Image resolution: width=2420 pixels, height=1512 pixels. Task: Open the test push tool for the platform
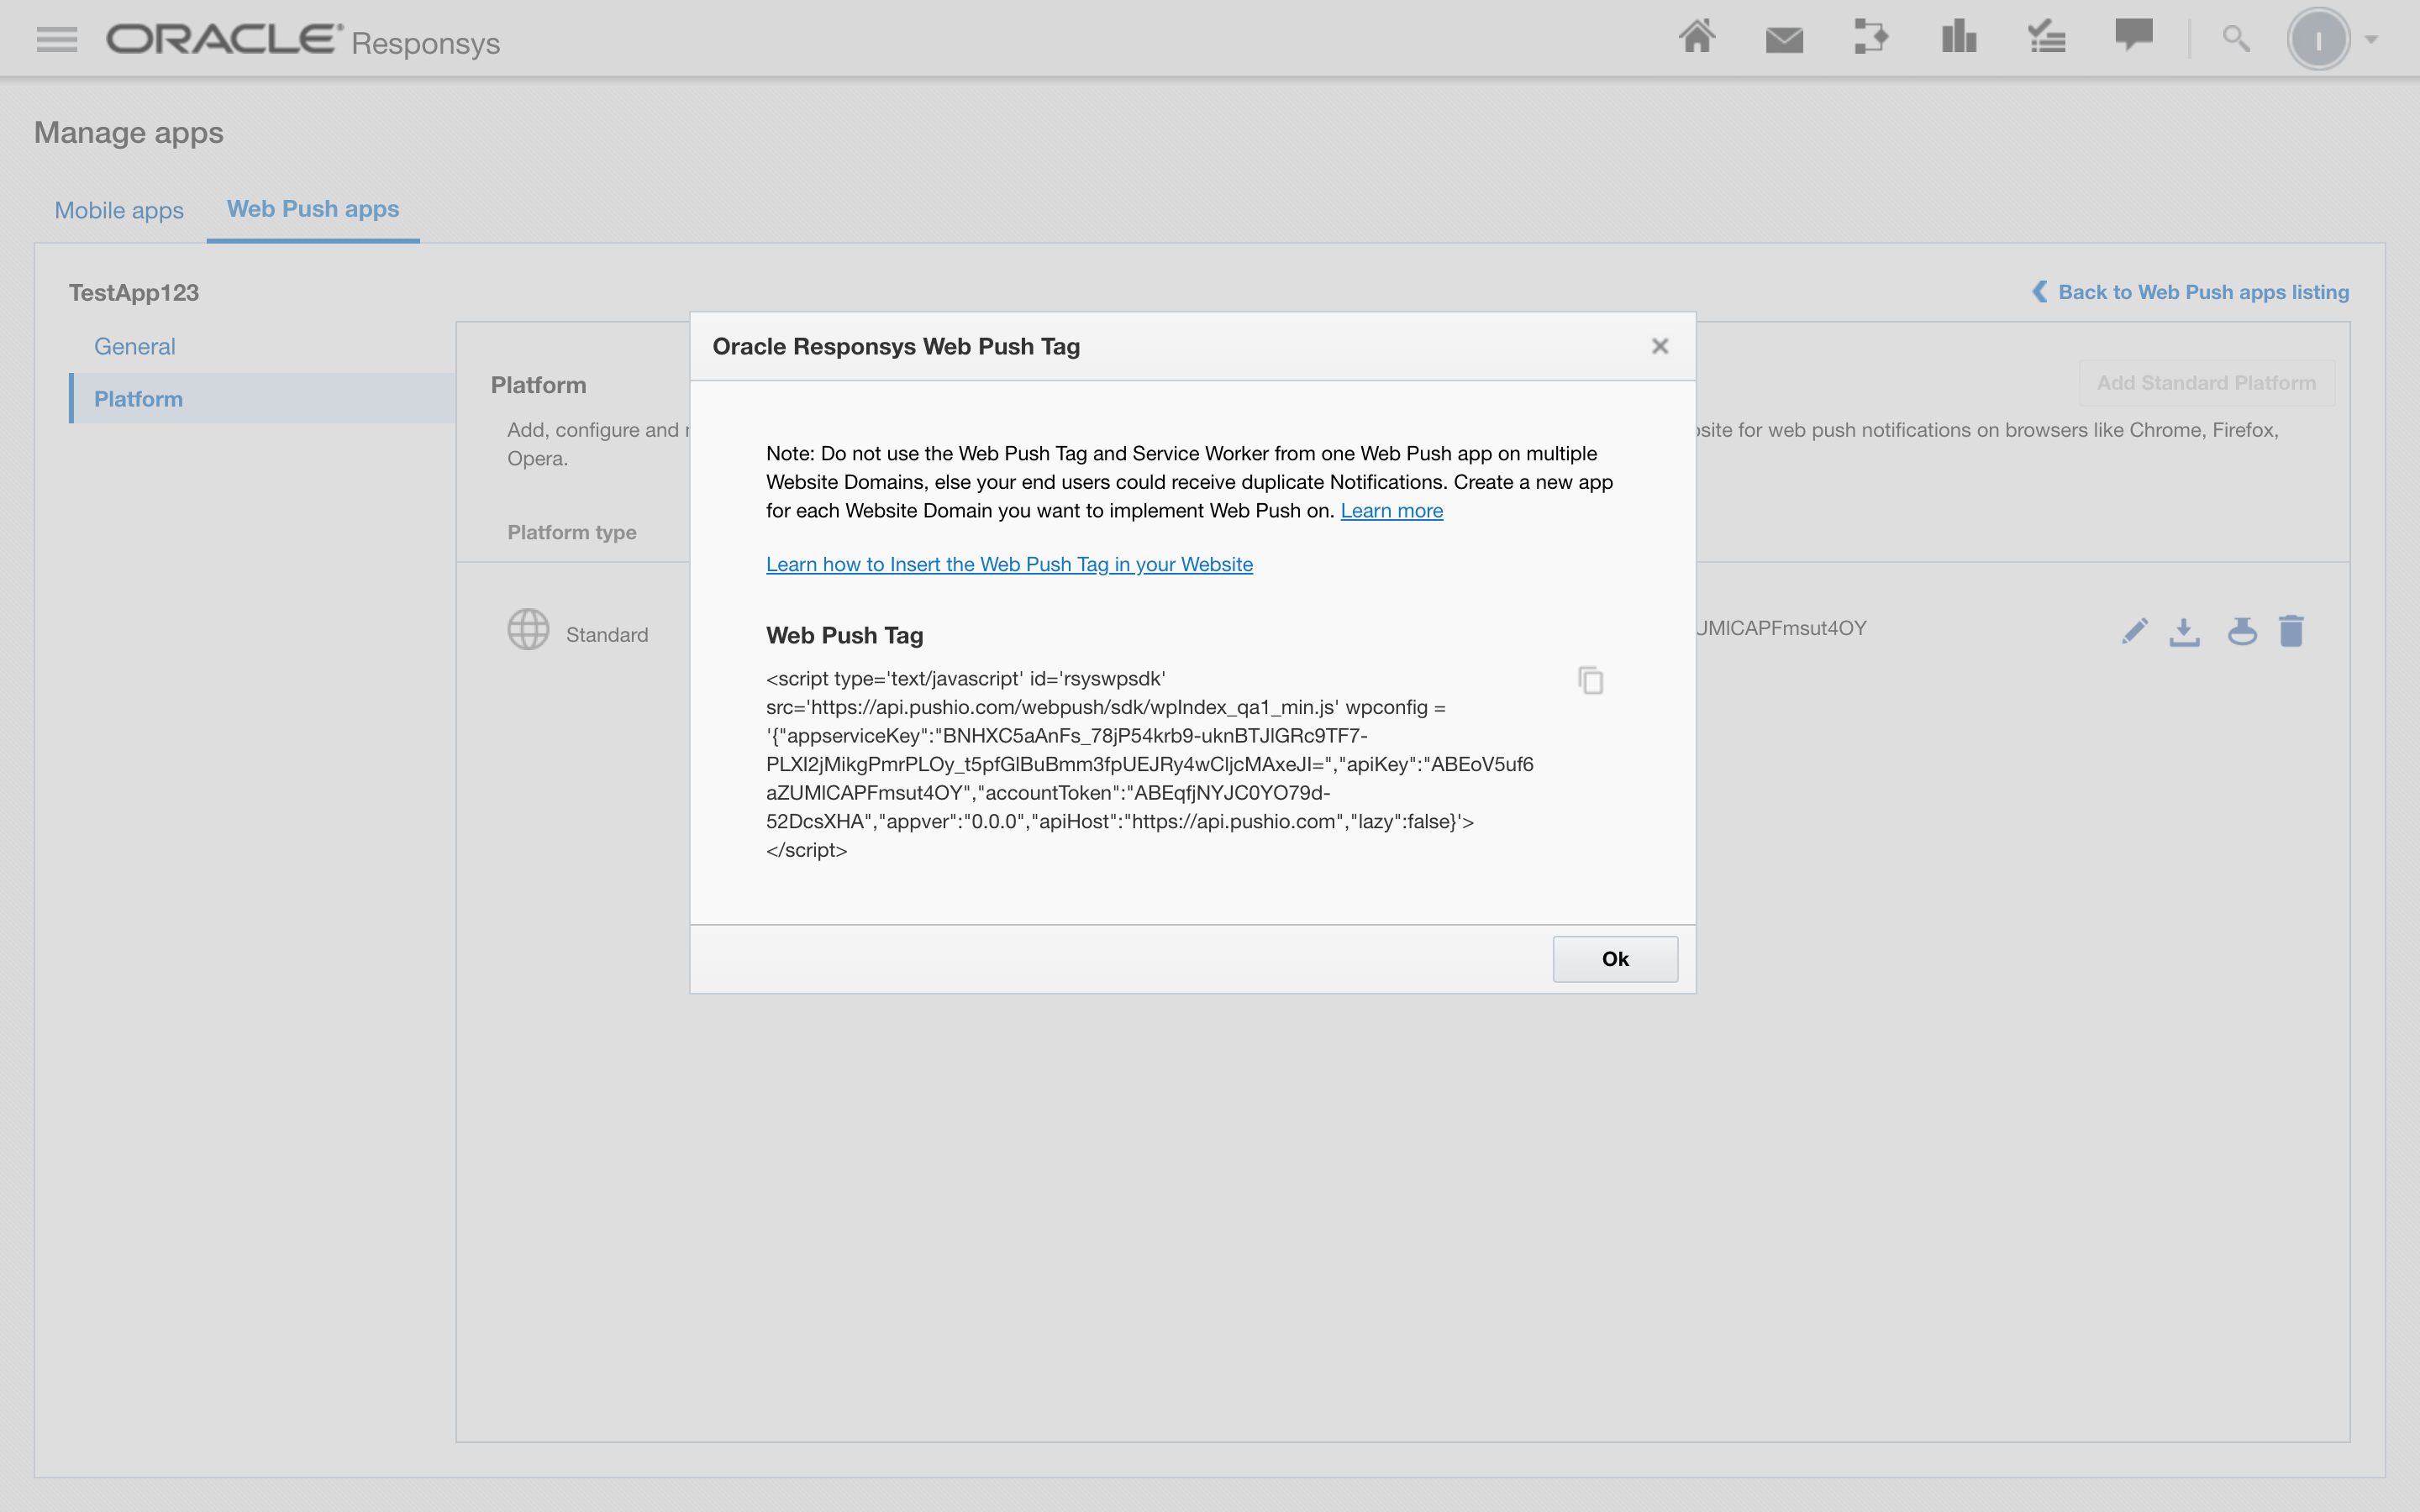2242,630
